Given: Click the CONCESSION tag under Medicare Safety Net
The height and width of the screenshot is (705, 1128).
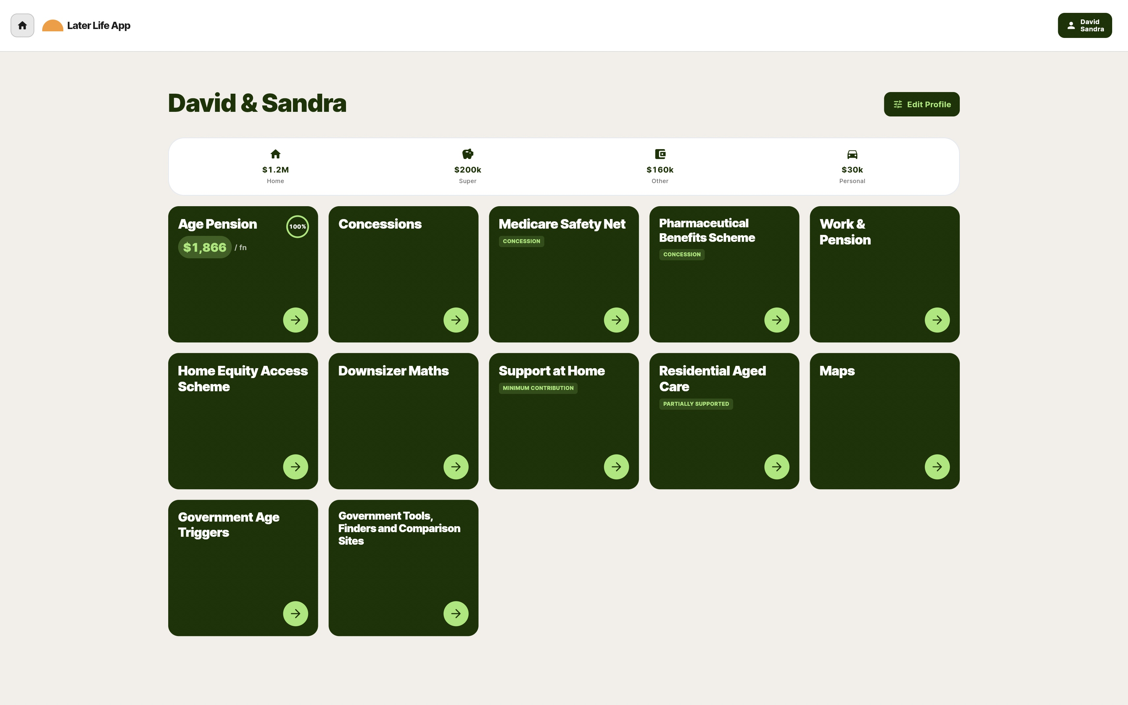Looking at the screenshot, I should pyautogui.click(x=521, y=241).
